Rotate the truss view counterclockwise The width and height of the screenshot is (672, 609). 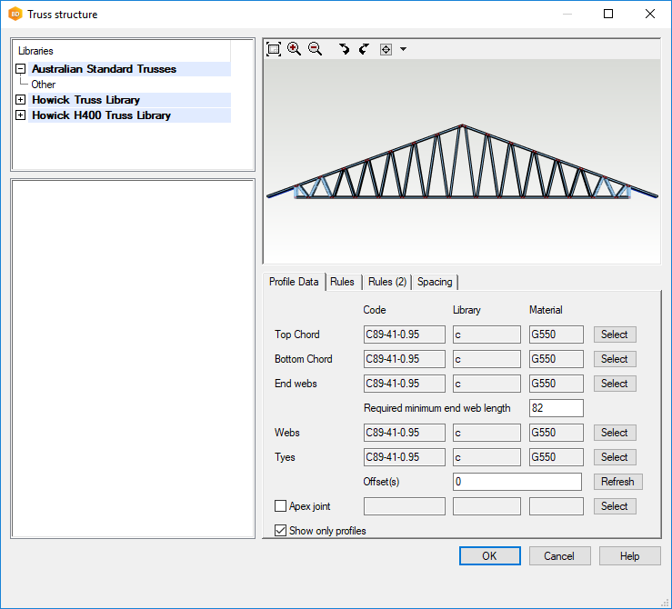coord(344,49)
